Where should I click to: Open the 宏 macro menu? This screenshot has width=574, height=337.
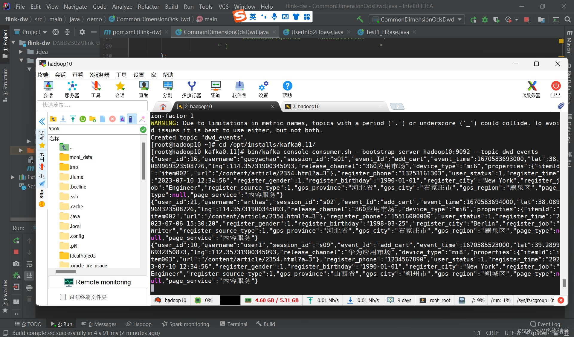click(153, 75)
